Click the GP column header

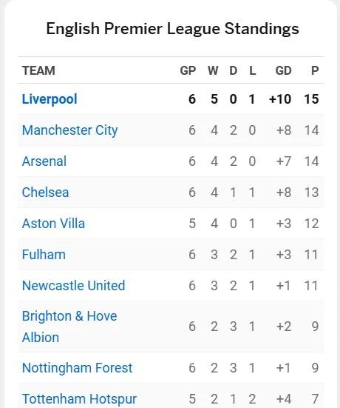tap(188, 70)
